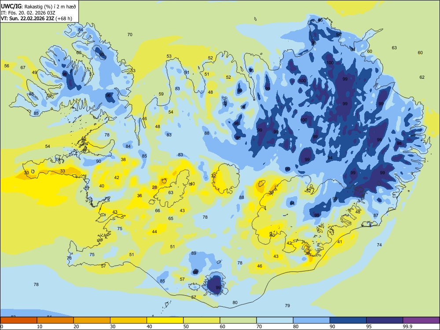
Task: Click the map humidity value '66'
Action: pyautogui.click(x=158, y=210)
